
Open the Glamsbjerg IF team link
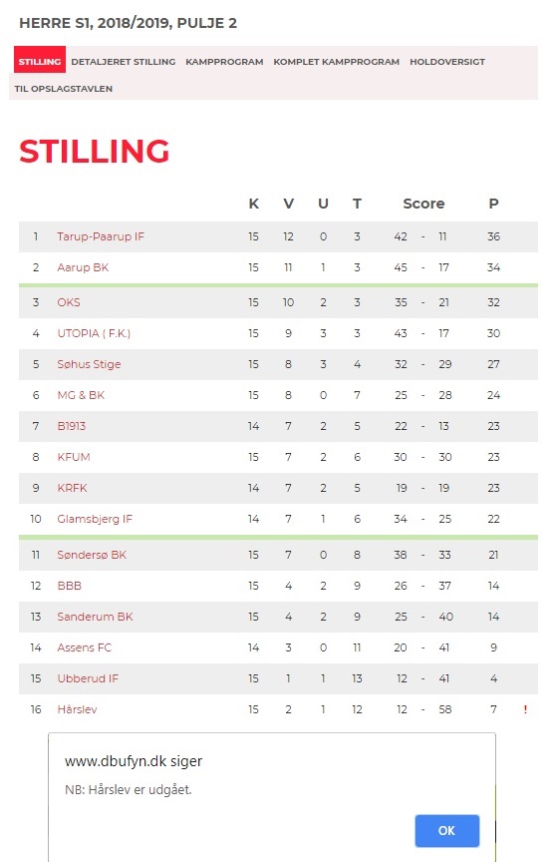tap(95, 519)
